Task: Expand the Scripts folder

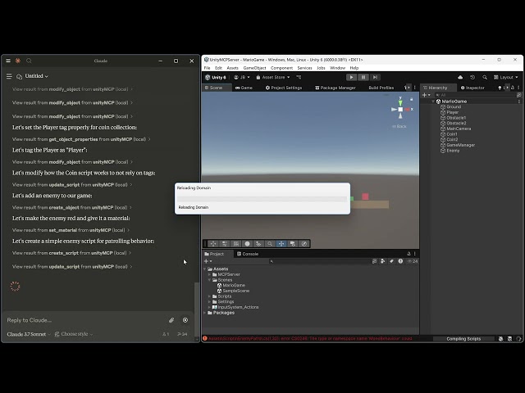Action: [x=210, y=296]
